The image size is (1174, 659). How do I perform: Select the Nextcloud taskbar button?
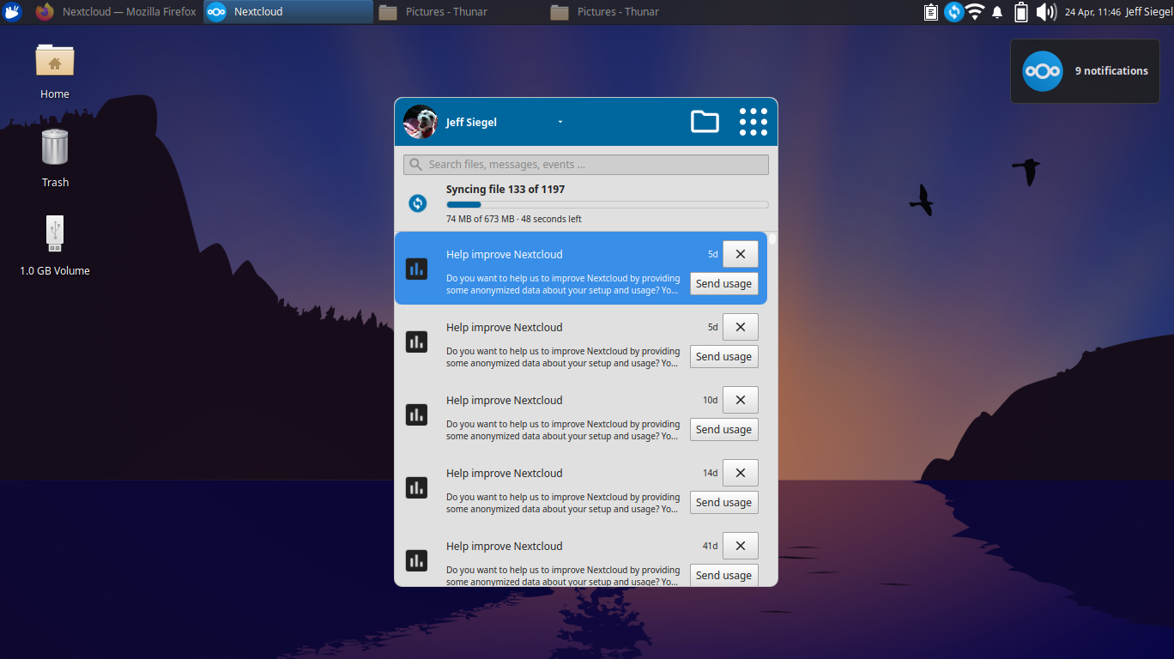(288, 12)
